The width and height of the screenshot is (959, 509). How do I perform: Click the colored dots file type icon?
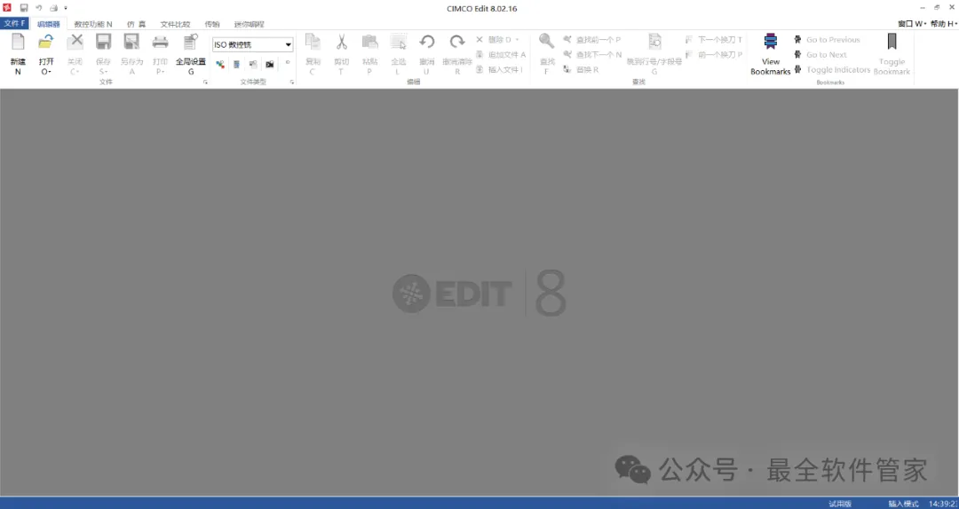coord(220,64)
